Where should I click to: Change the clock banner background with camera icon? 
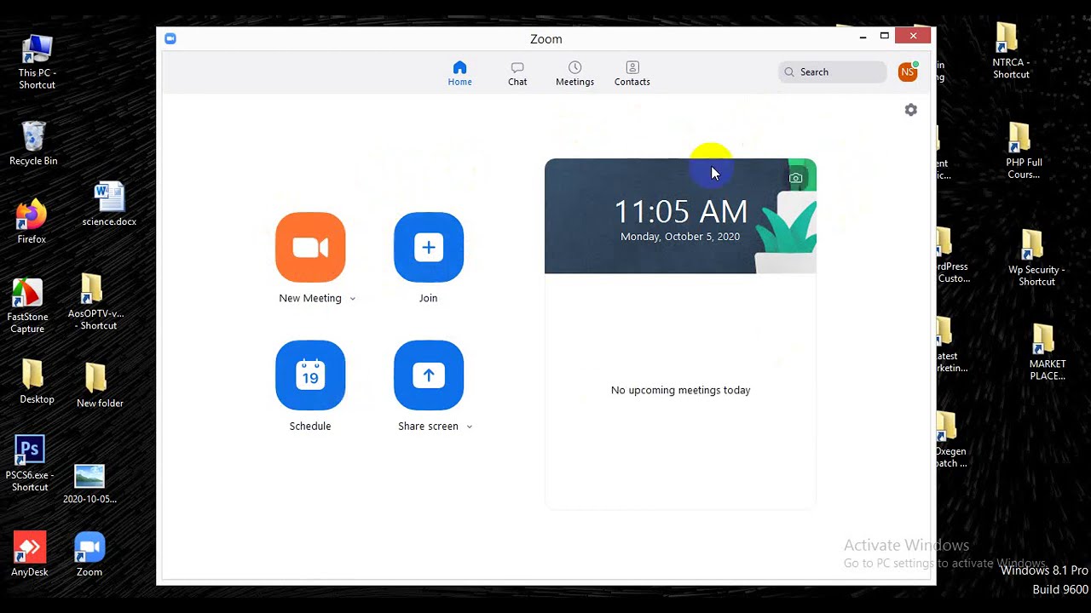point(795,178)
